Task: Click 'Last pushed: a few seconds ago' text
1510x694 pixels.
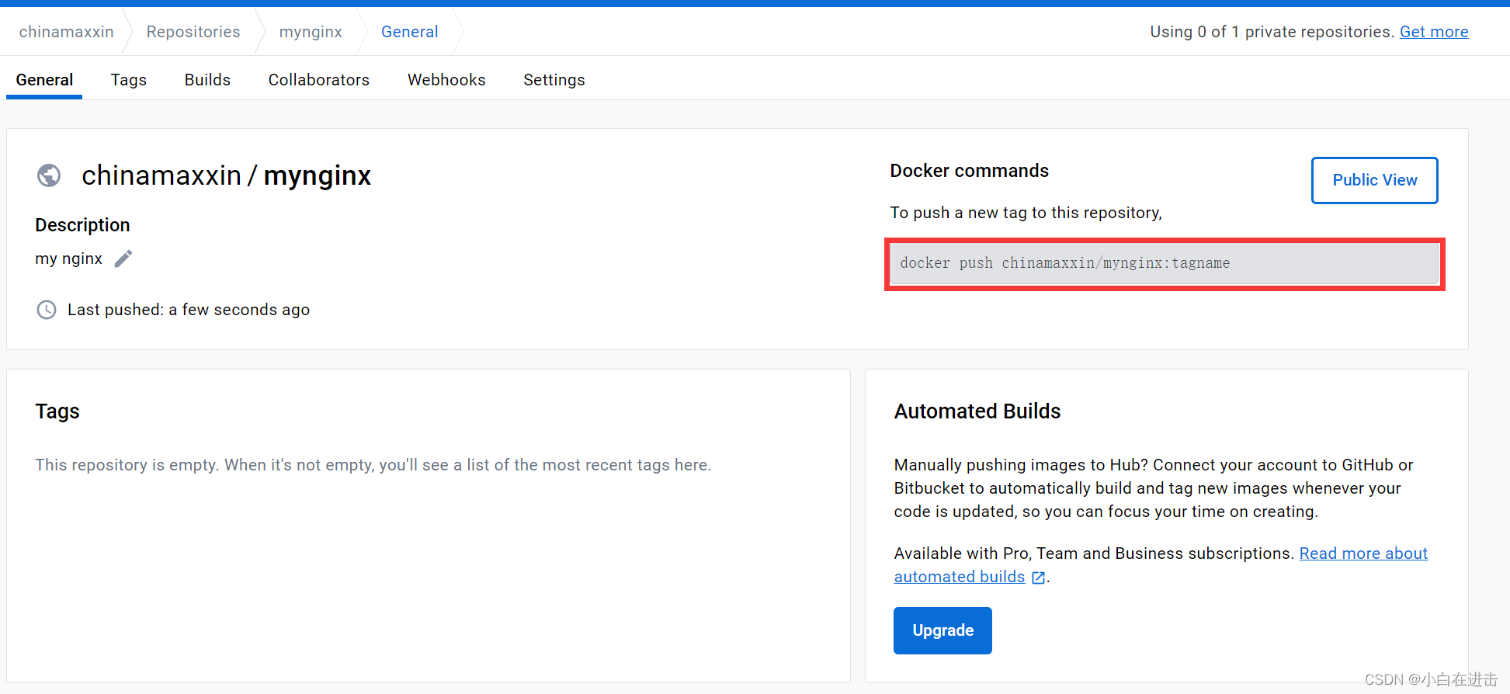Action: [x=189, y=310]
